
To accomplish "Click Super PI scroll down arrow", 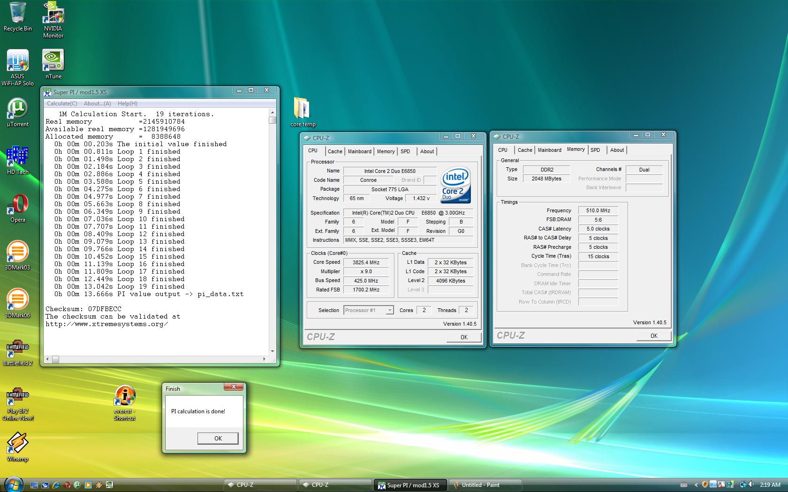I will tap(273, 351).
